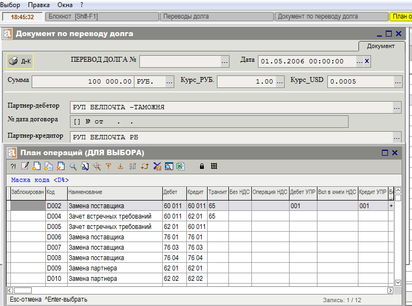Click the Наименование column header
This screenshot has width=412, height=306.
click(x=115, y=193)
